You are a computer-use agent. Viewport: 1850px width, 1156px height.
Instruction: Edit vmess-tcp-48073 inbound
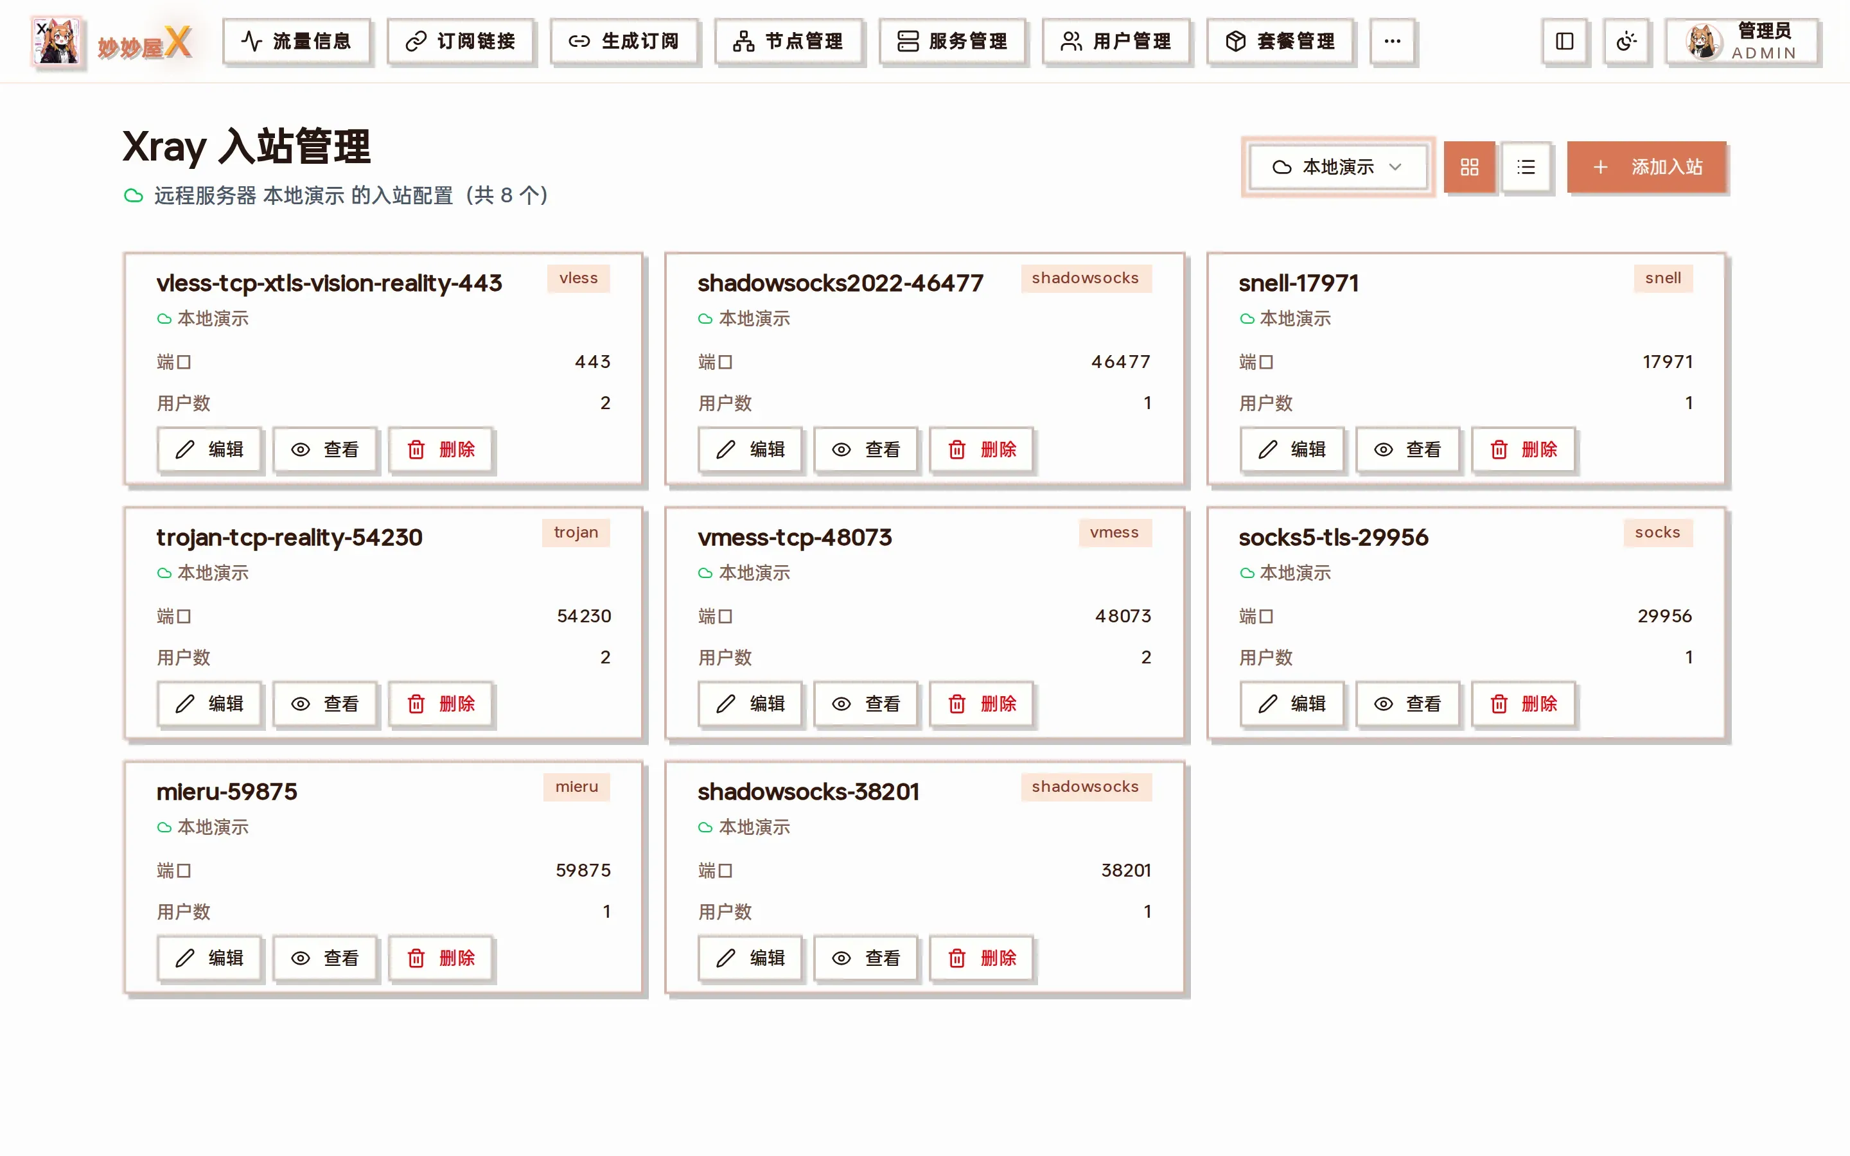(x=751, y=703)
